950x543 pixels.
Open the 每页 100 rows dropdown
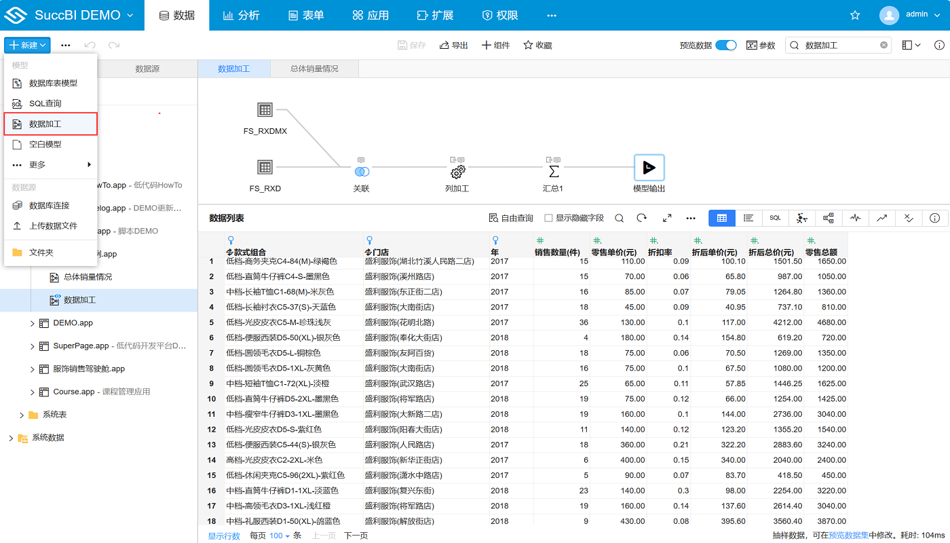point(279,536)
